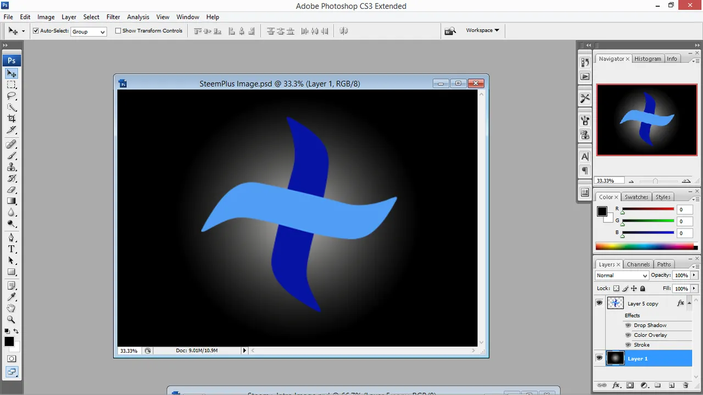This screenshot has height=395, width=703.
Task: Open document status bar arrow menu
Action: click(244, 351)
